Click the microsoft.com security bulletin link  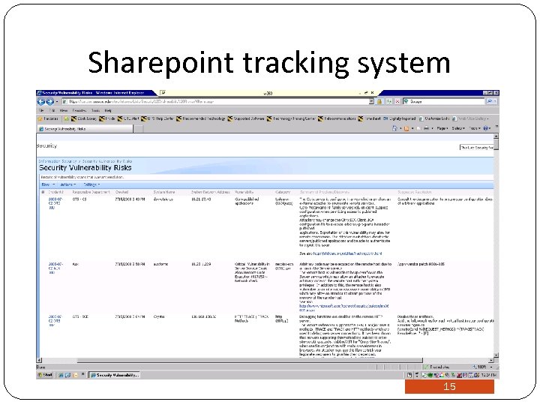343,308
